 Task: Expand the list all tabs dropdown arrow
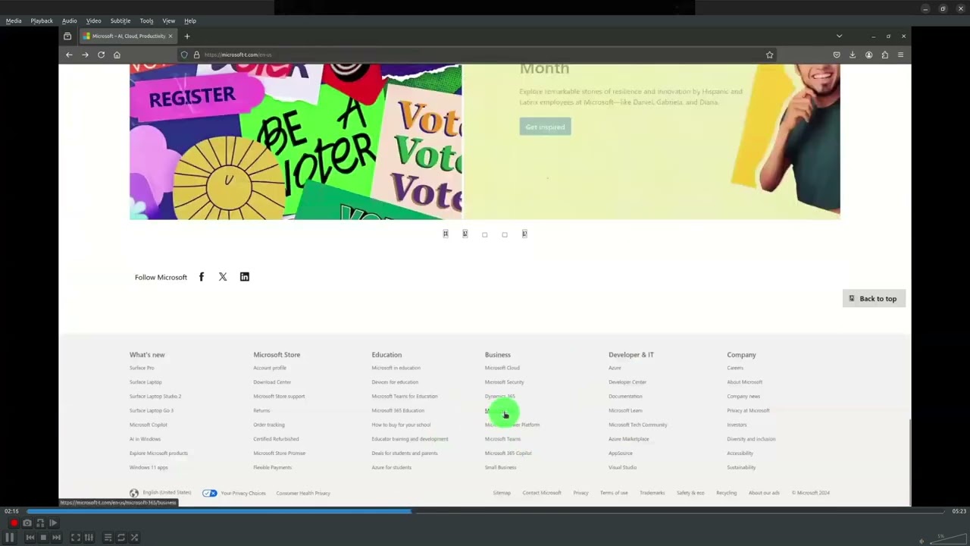click(x=839, y=36)
